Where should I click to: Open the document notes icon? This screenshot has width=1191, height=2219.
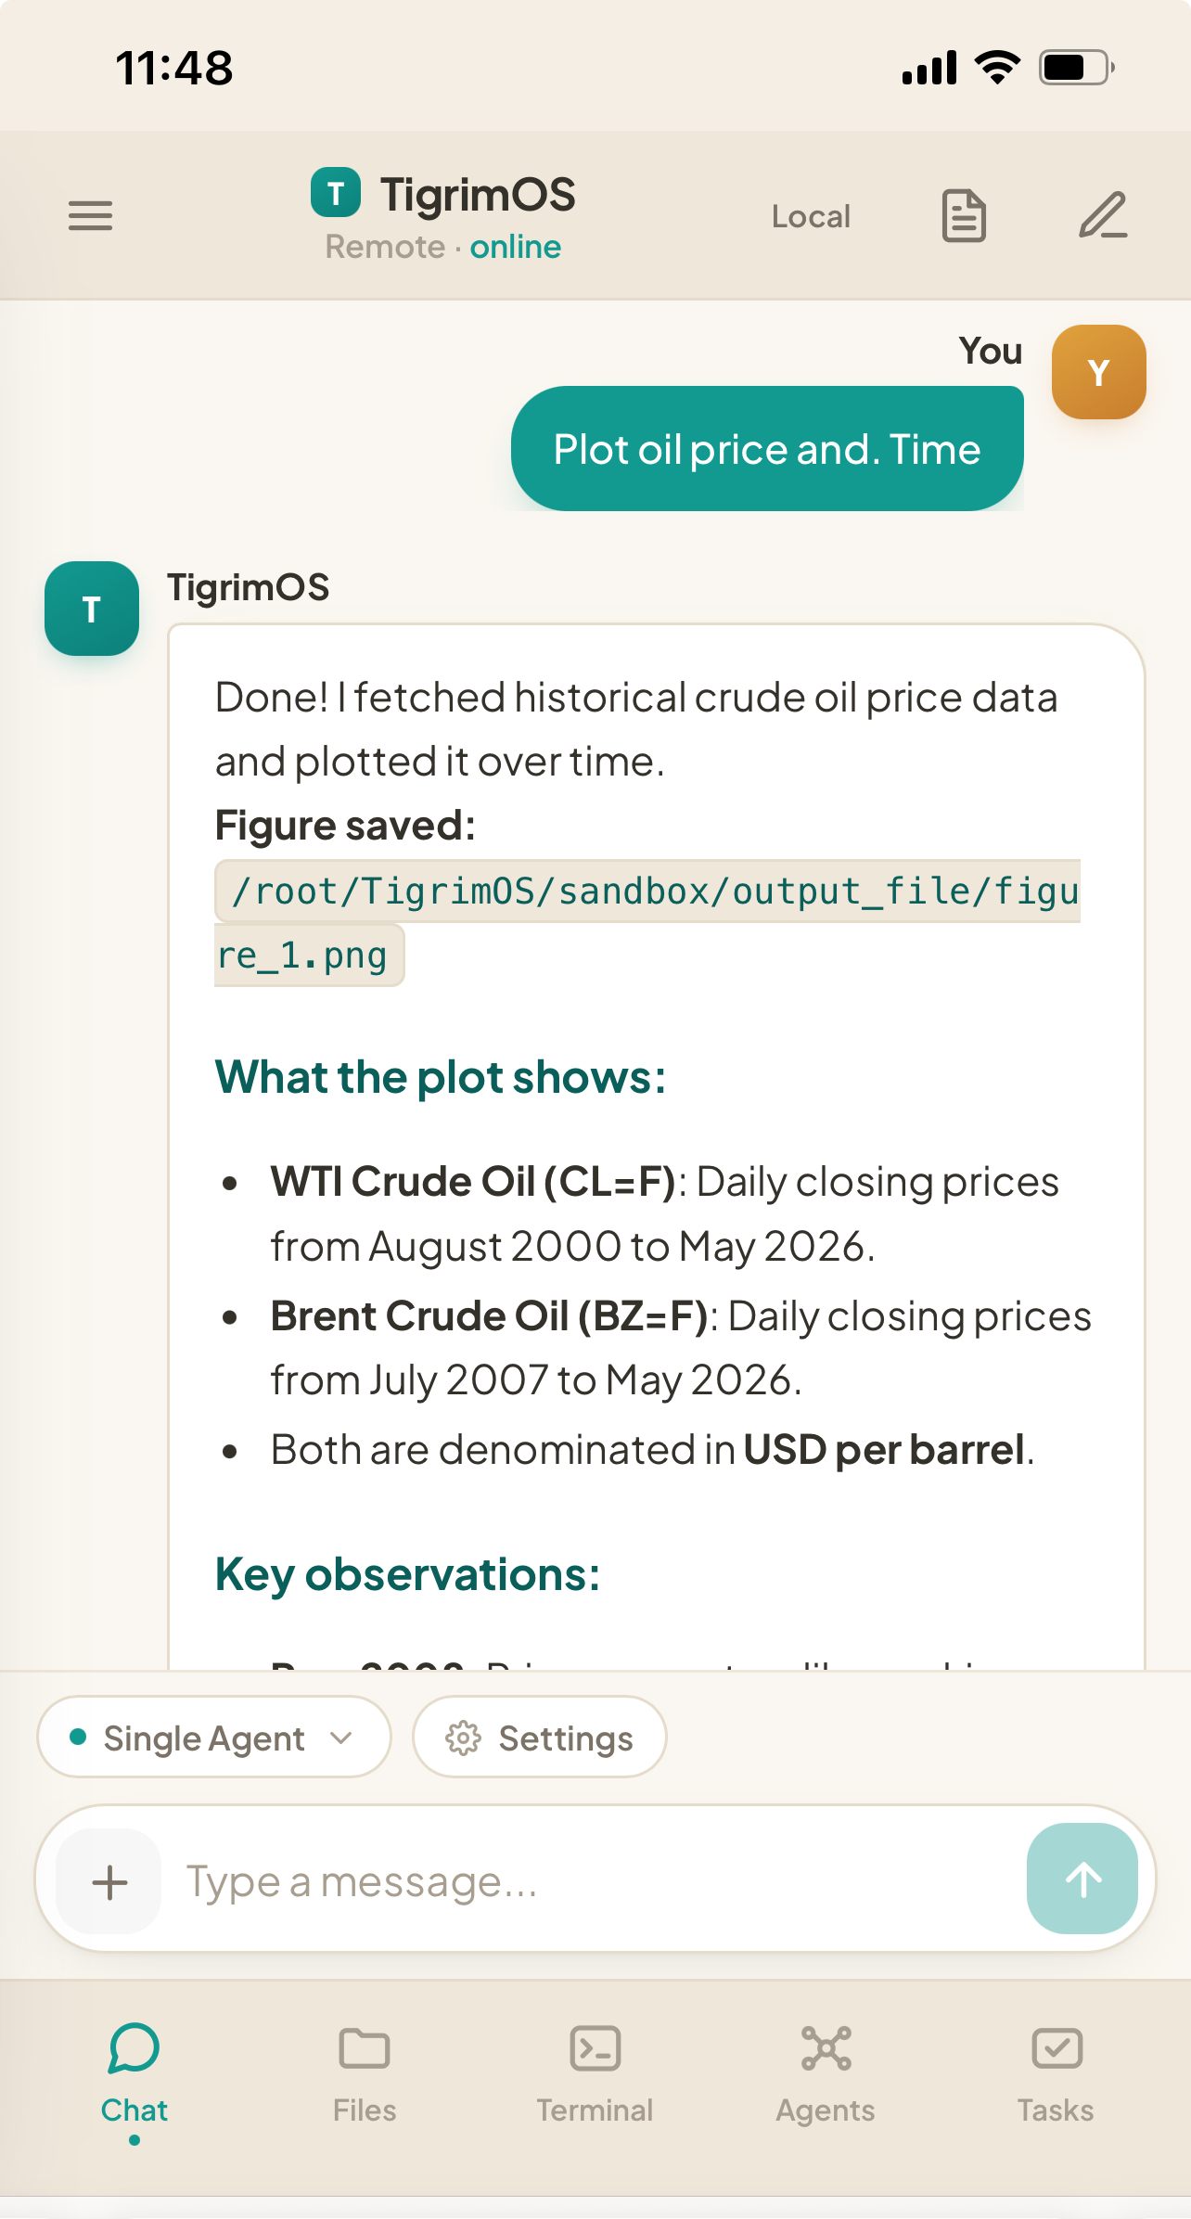[964, 216]
